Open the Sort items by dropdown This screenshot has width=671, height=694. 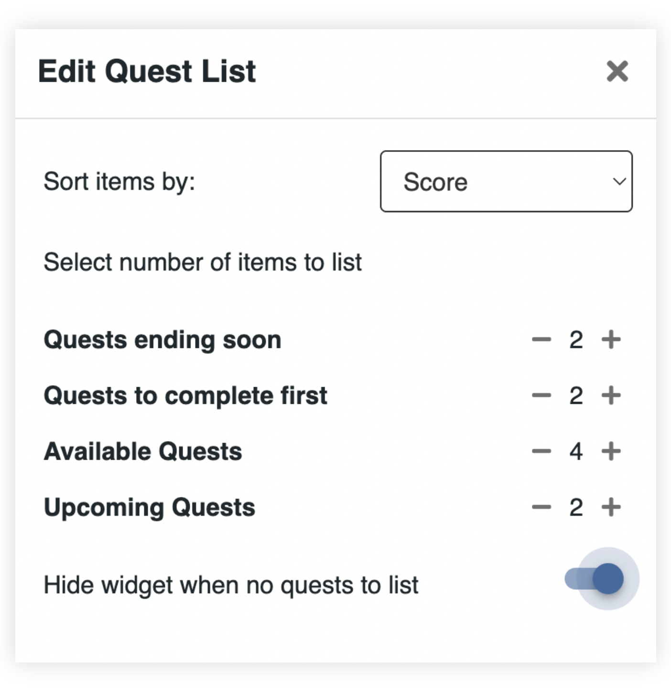click(x=506, y=182)
